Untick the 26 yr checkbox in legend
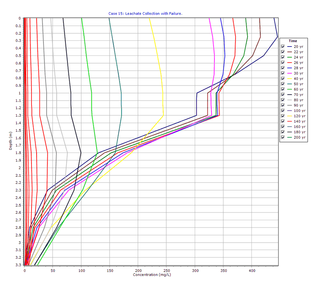The height and width of the screenshot is (286, 314). [283, 63]
